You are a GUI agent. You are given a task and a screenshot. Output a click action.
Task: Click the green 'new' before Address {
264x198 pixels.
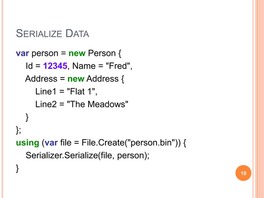tap(76, 79)
